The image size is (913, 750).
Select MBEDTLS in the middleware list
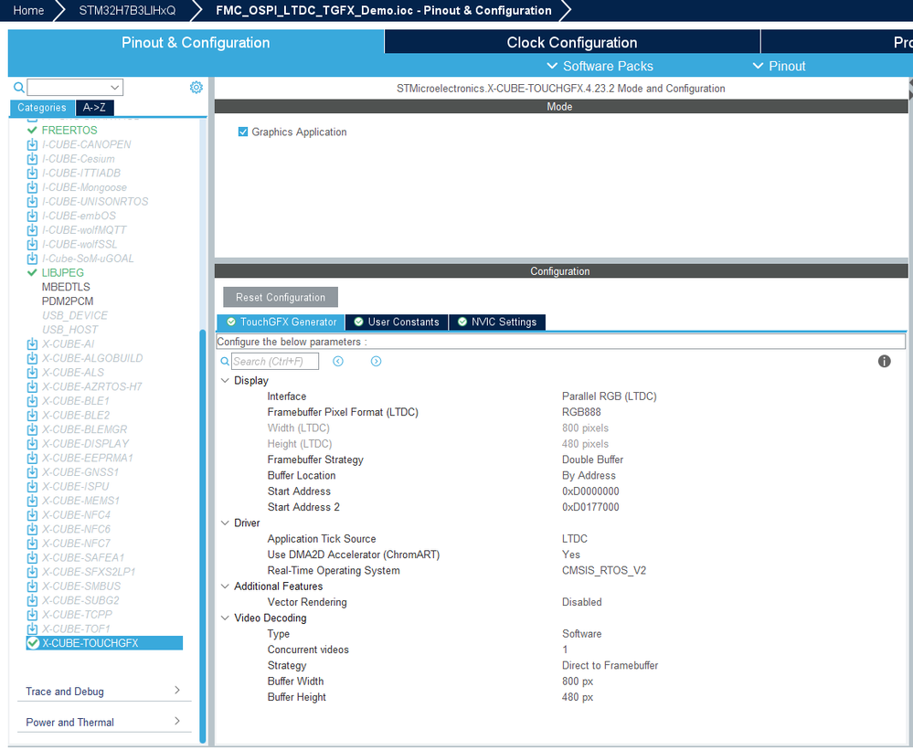66,287
